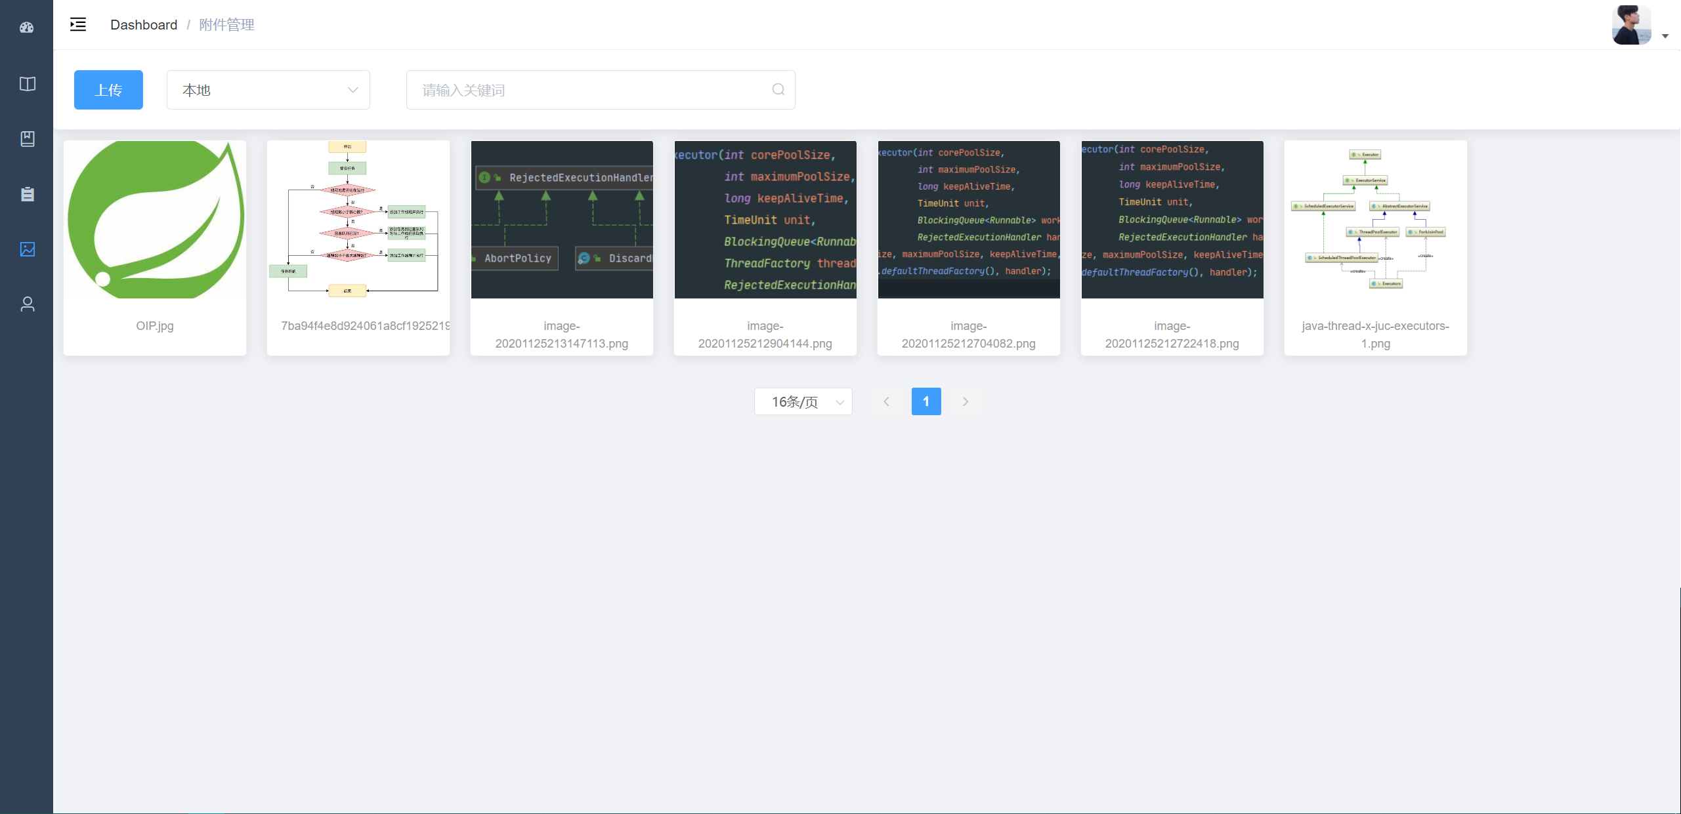Select the picture attachments sidebar icon
The height and width of the screenshot is (814, 1681).
coord(27,249)
